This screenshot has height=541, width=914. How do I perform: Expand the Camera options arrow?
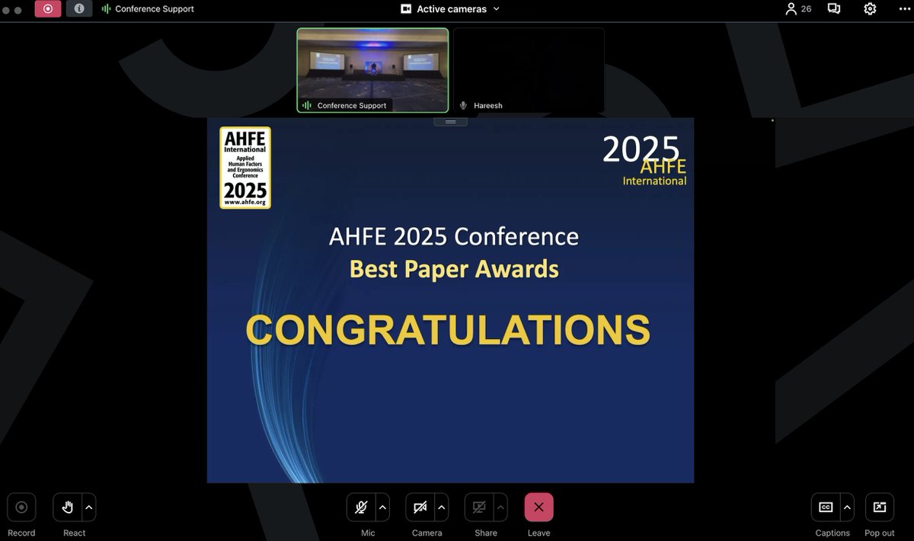[442, 507]
